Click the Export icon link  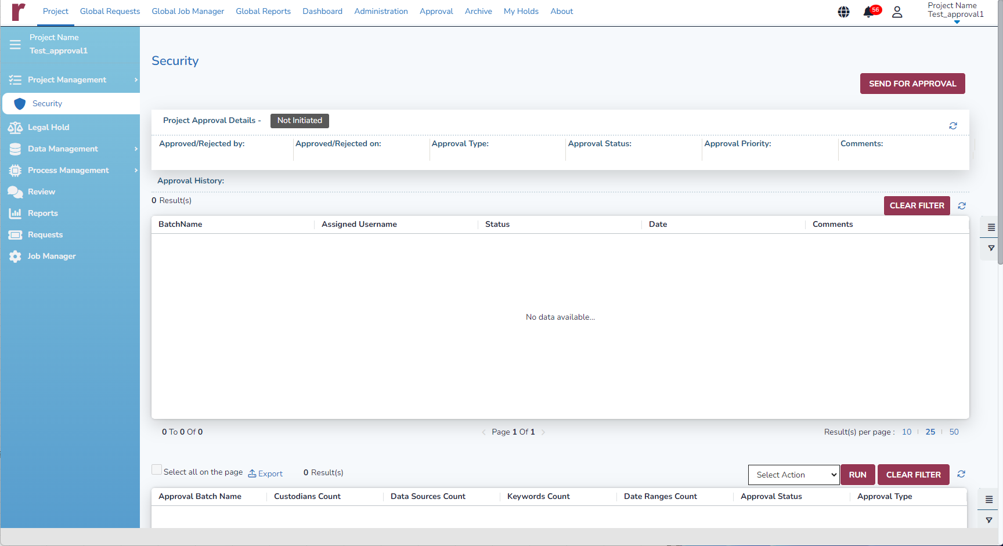click(265, 473)
